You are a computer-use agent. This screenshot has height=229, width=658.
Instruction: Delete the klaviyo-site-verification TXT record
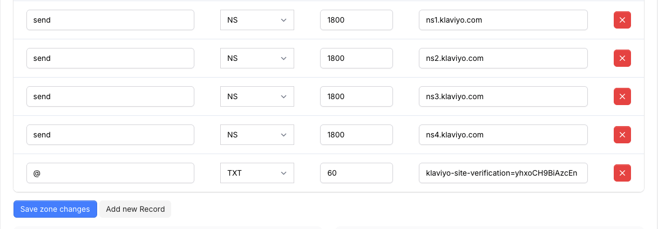(622, 173)
